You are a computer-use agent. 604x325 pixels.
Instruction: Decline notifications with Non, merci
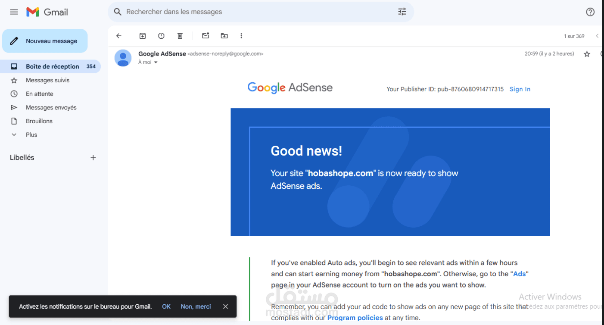(196, 306)
